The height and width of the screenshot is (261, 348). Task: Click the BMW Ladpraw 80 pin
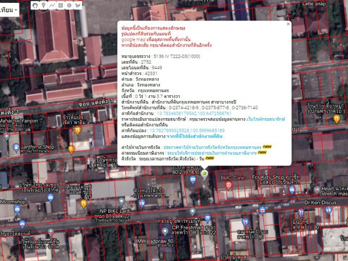pyautogui.click(x=165, y=232)
